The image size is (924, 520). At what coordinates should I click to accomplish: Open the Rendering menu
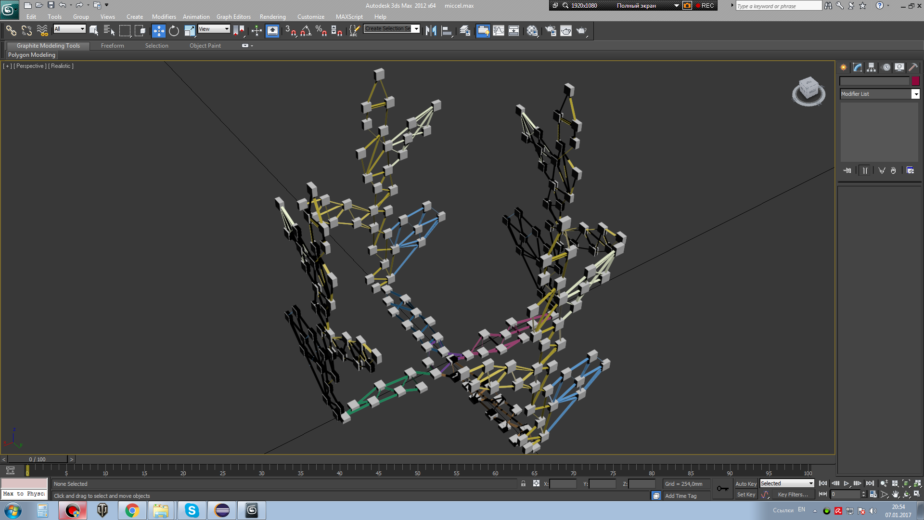(272, 16)
